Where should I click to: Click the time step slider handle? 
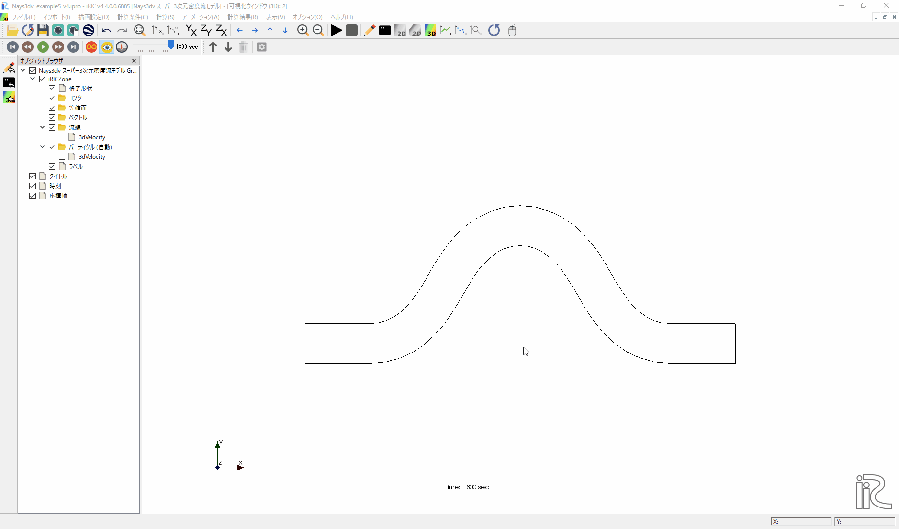pos(171,45)
